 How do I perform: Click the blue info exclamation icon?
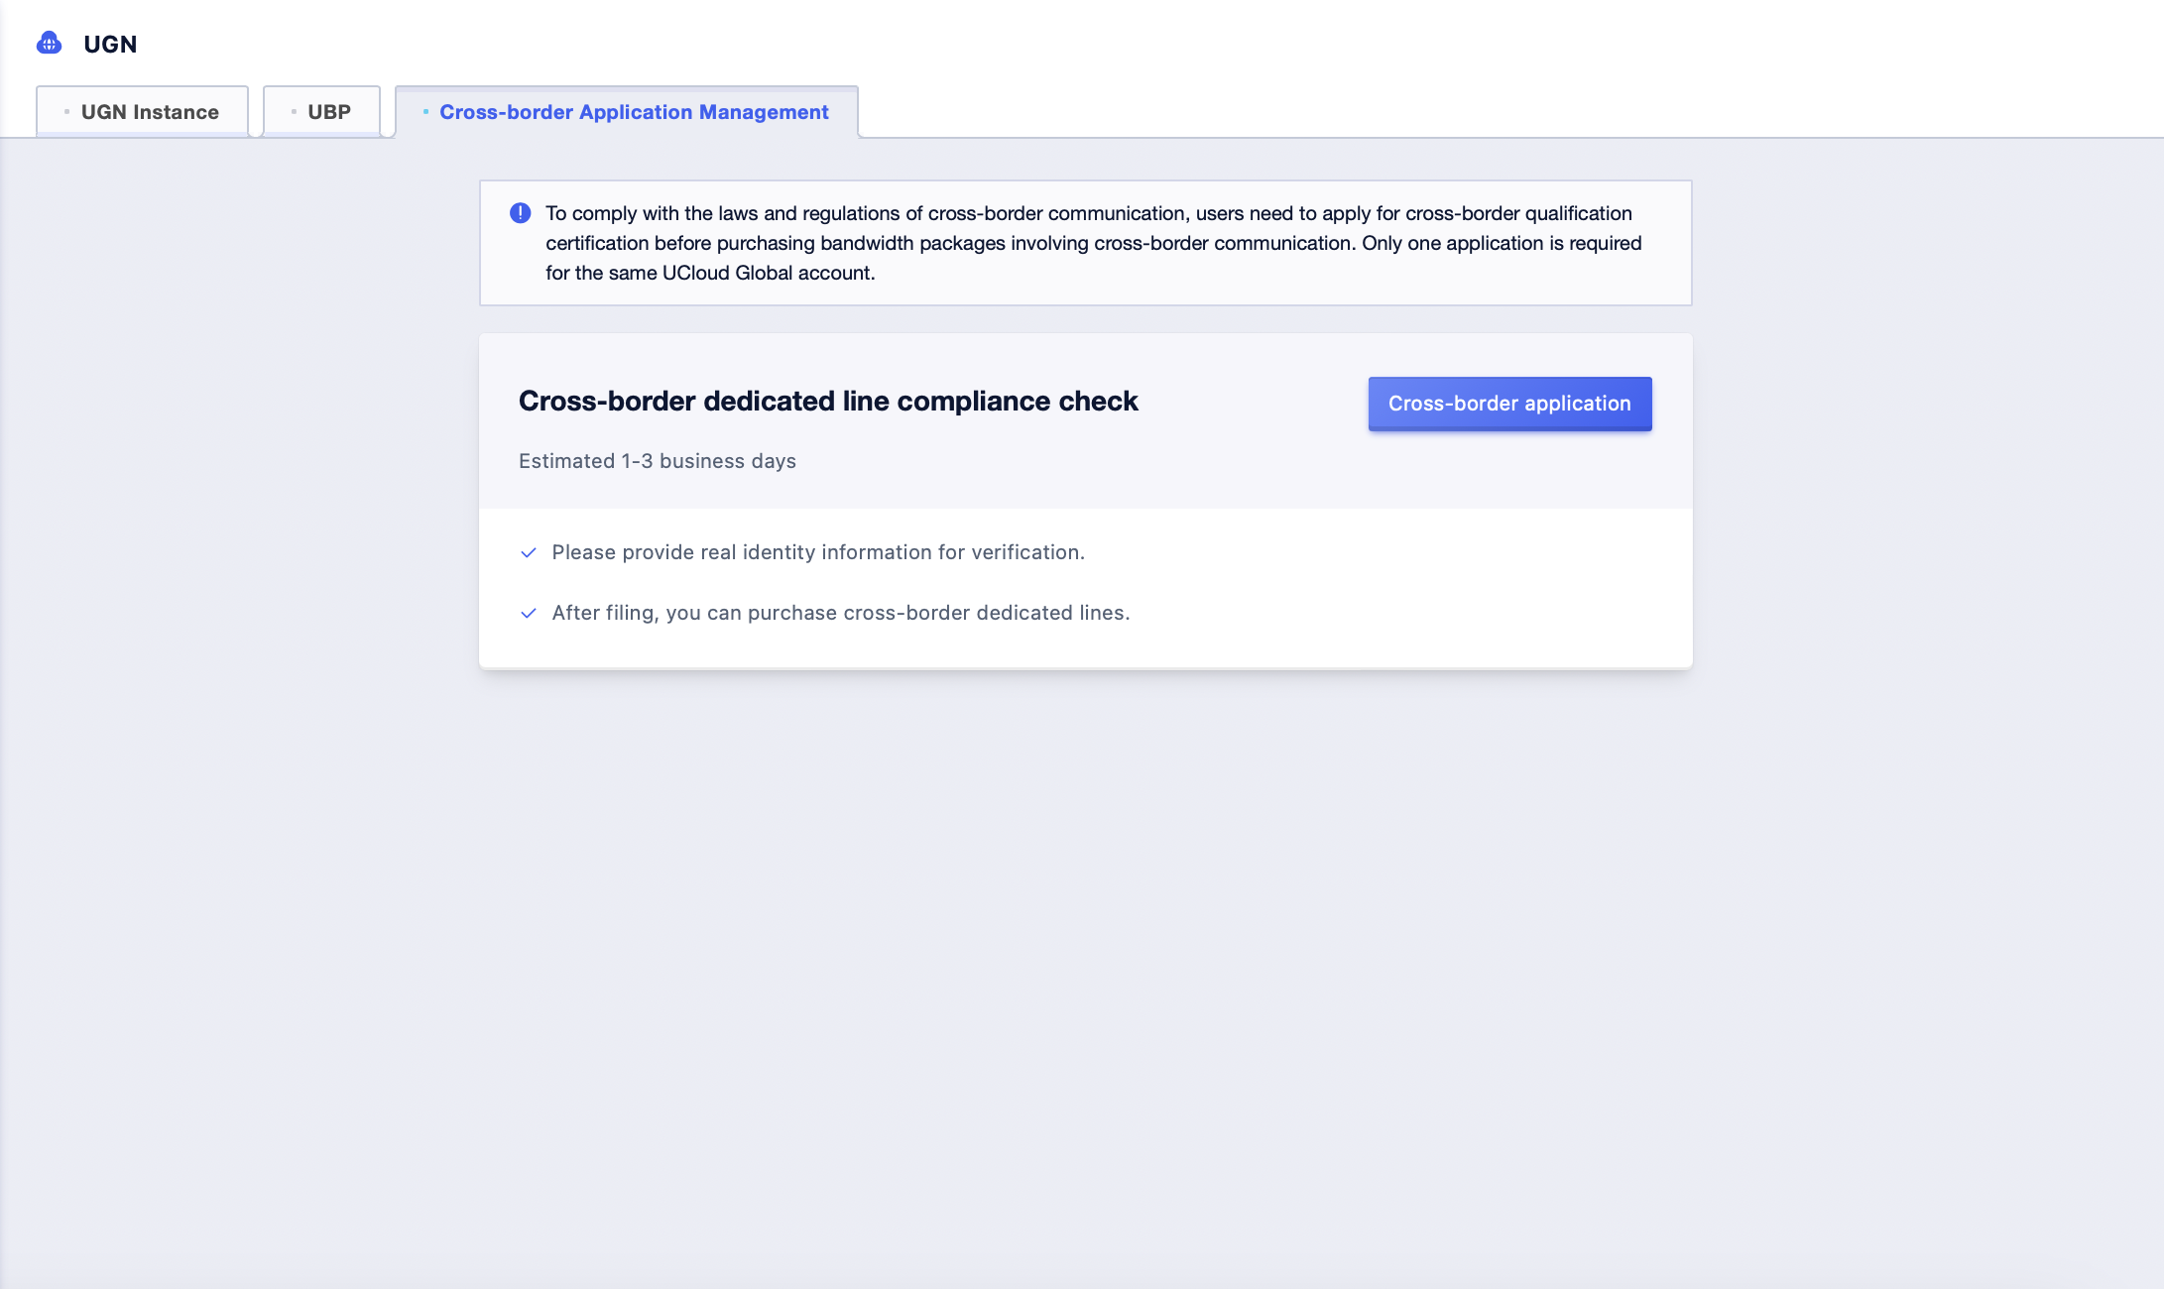tap(520, 213)
